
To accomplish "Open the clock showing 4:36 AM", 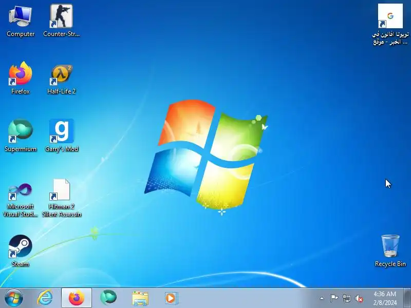I will click(385, 298).
